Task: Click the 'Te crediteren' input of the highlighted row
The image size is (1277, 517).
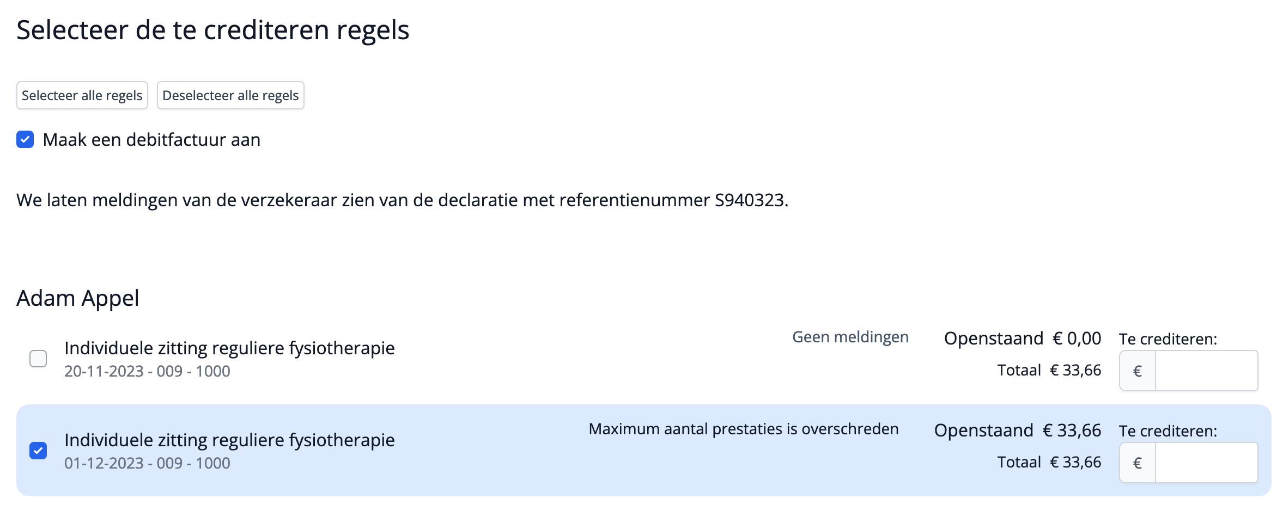Action: point(1204,463)
